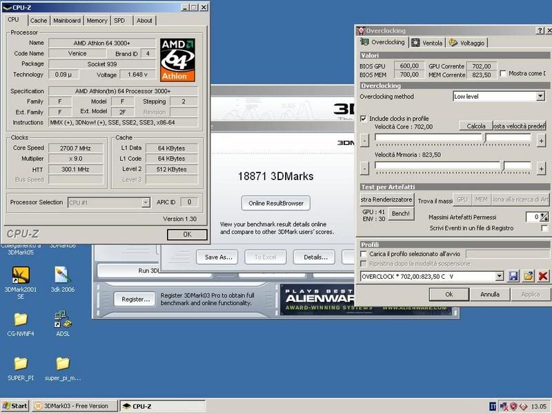
Task: Click the Renderizzatore button
Action: (386, 199)
